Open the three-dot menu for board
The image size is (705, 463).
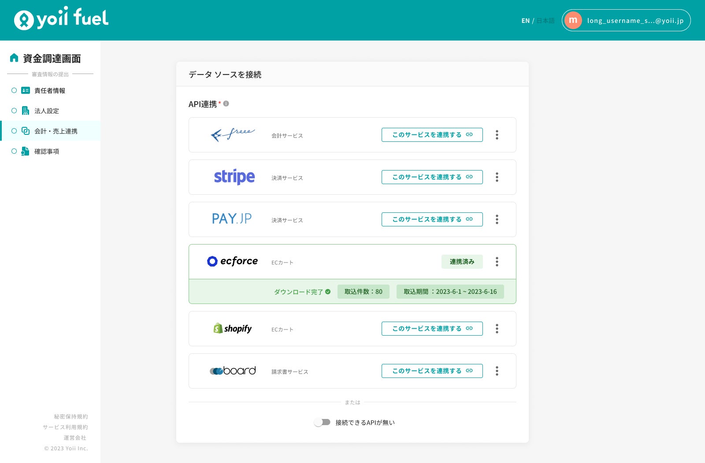click(x=497, y=371)
